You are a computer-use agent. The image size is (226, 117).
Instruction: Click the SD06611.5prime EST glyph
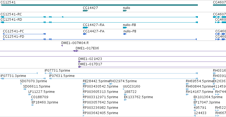tap(25, 89)
